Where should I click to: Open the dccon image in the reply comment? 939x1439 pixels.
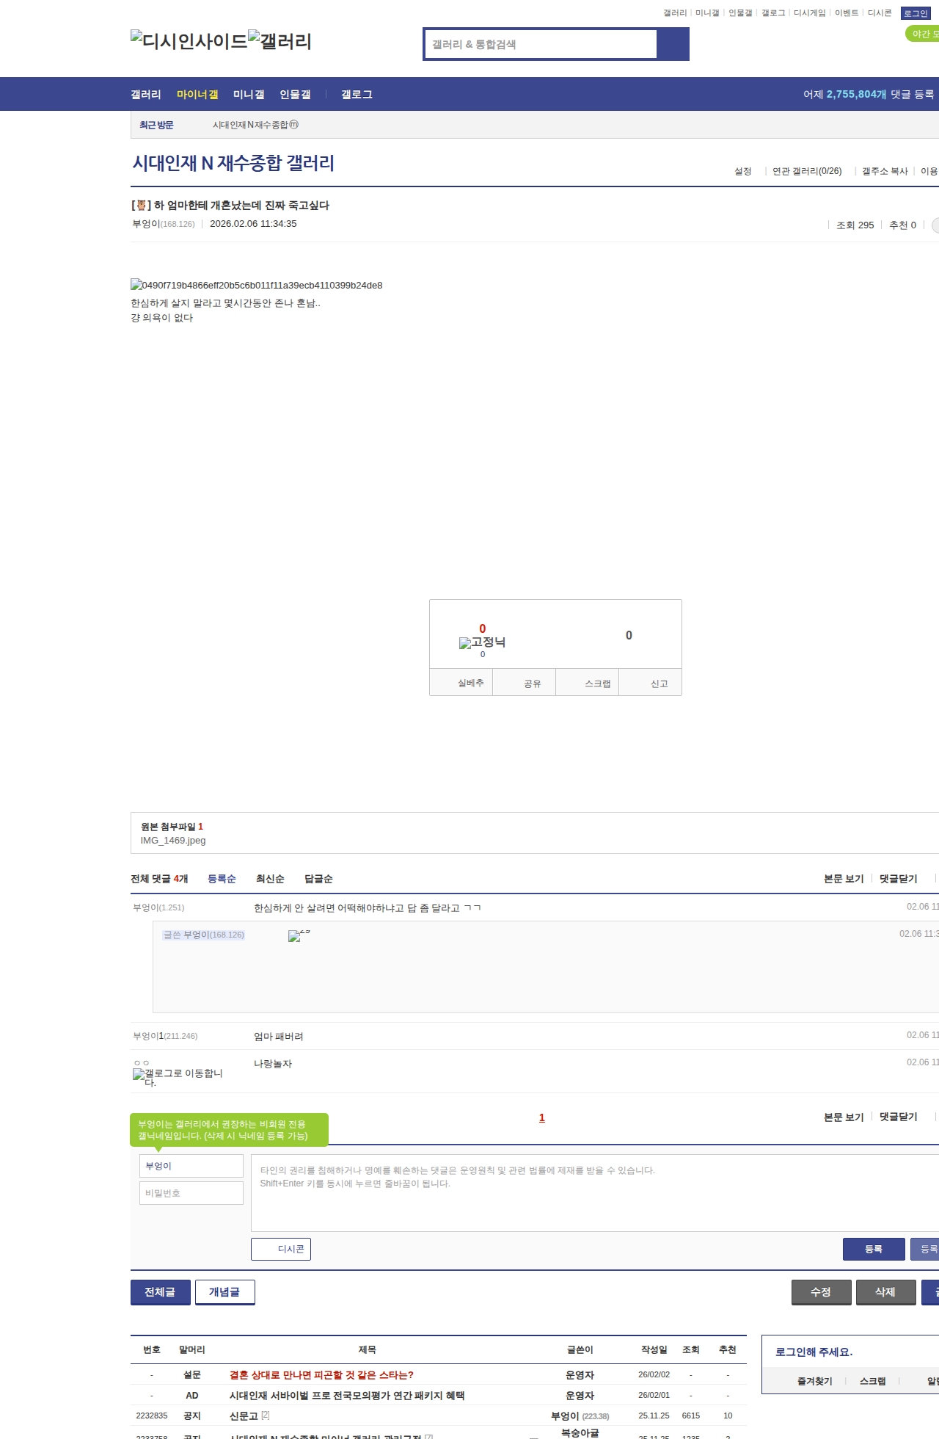[299, 935]
